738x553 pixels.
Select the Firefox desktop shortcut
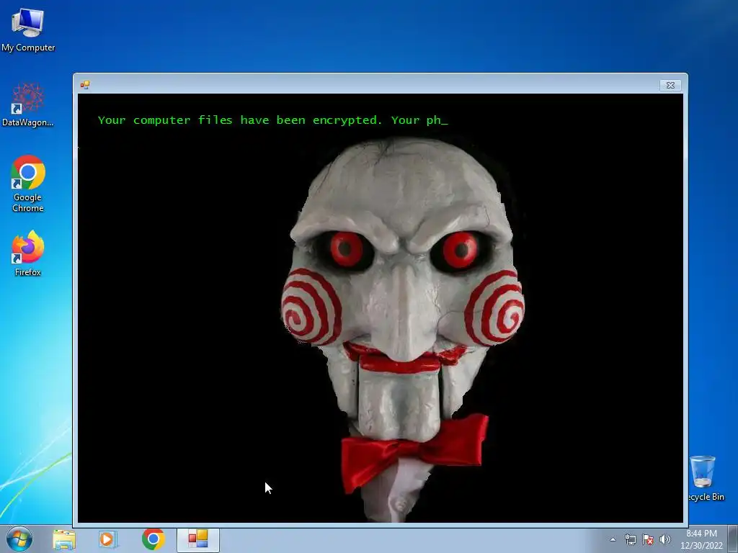coord(28,253)
